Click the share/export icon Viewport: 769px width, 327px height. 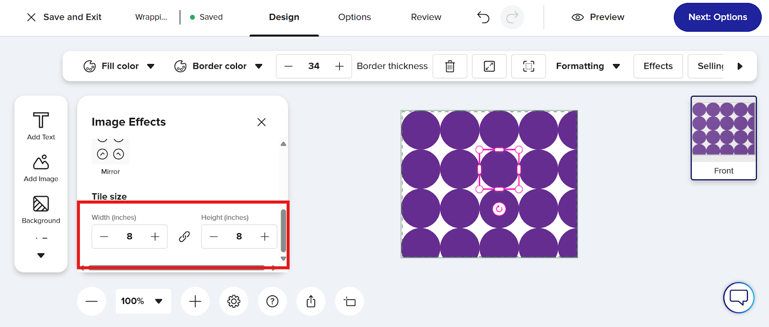coord(311,302)
